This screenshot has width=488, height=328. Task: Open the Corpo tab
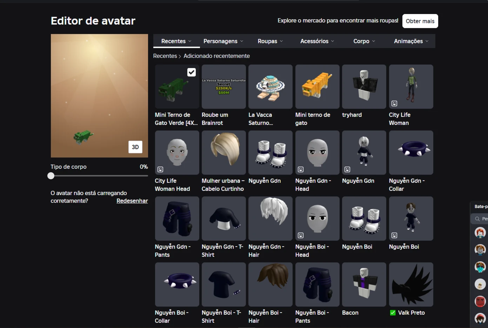[364, 41]
